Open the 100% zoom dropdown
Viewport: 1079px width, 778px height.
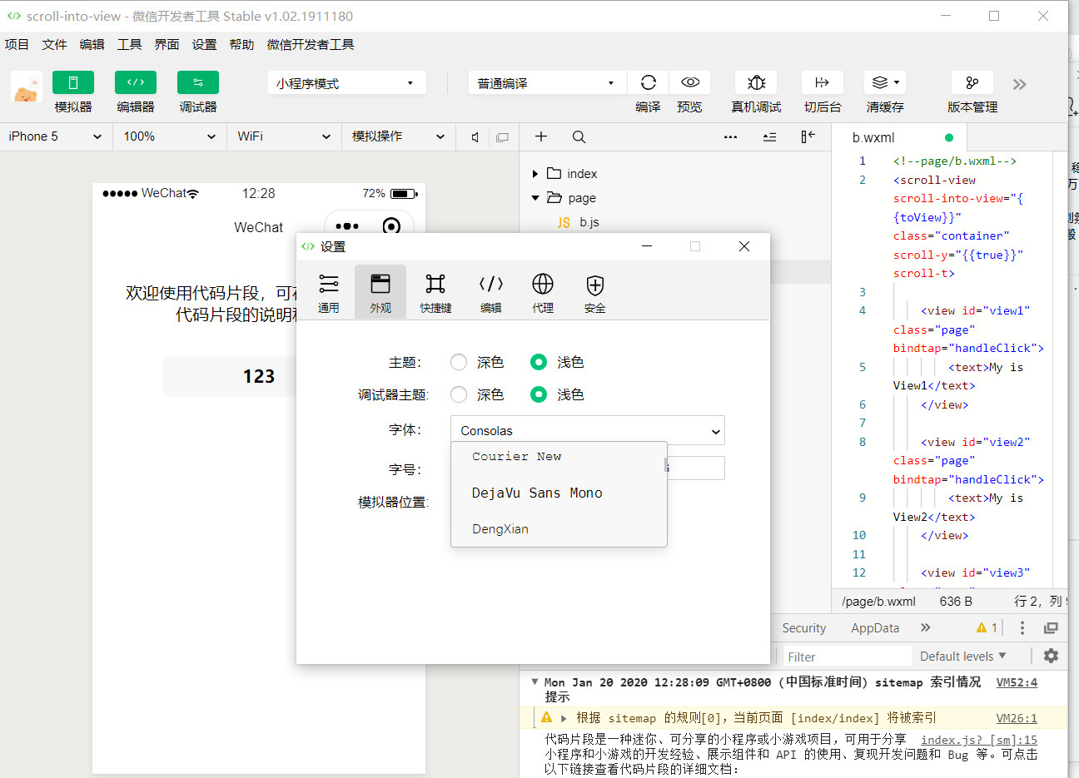coord(170,136)
